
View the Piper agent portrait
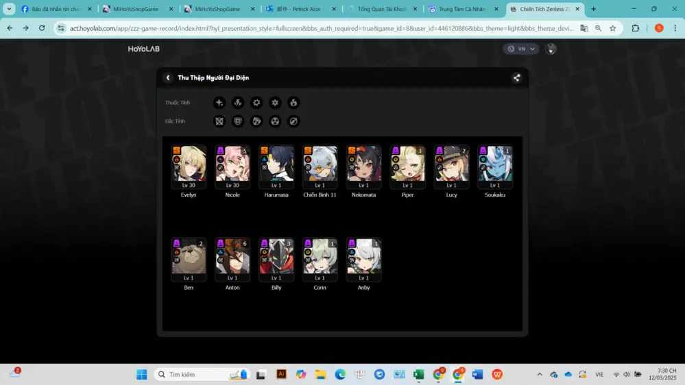point(407,167)
